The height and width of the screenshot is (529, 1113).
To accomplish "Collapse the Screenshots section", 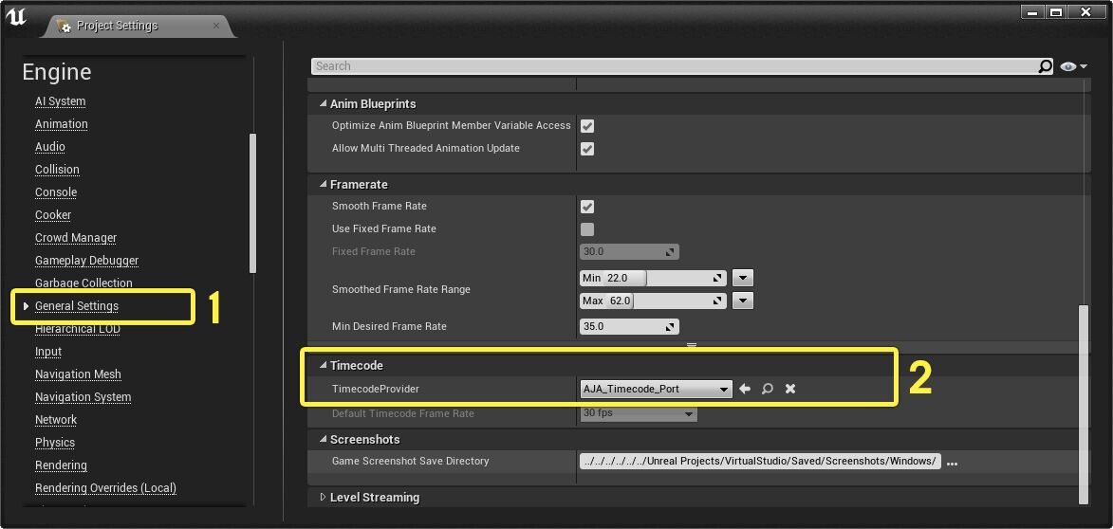I will tap(324, 440).
